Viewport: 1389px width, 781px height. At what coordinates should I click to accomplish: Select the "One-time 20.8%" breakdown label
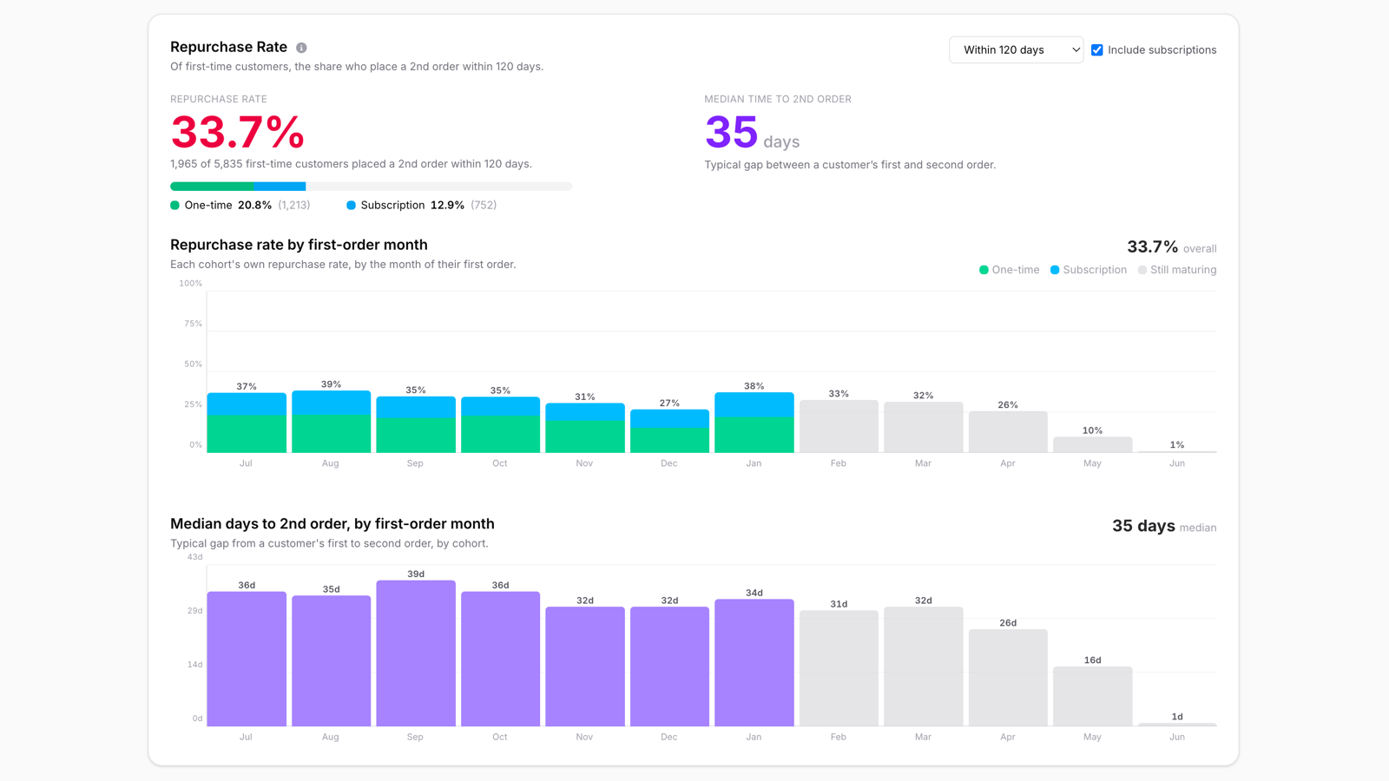tap(240, 206)
